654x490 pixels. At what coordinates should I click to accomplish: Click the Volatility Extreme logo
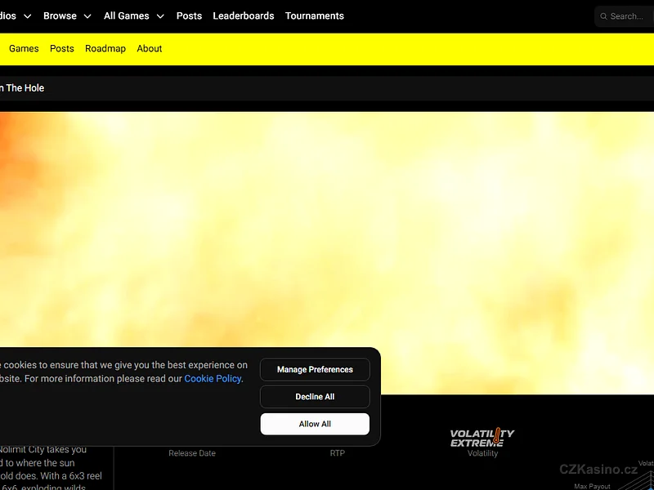click(482, 438)
